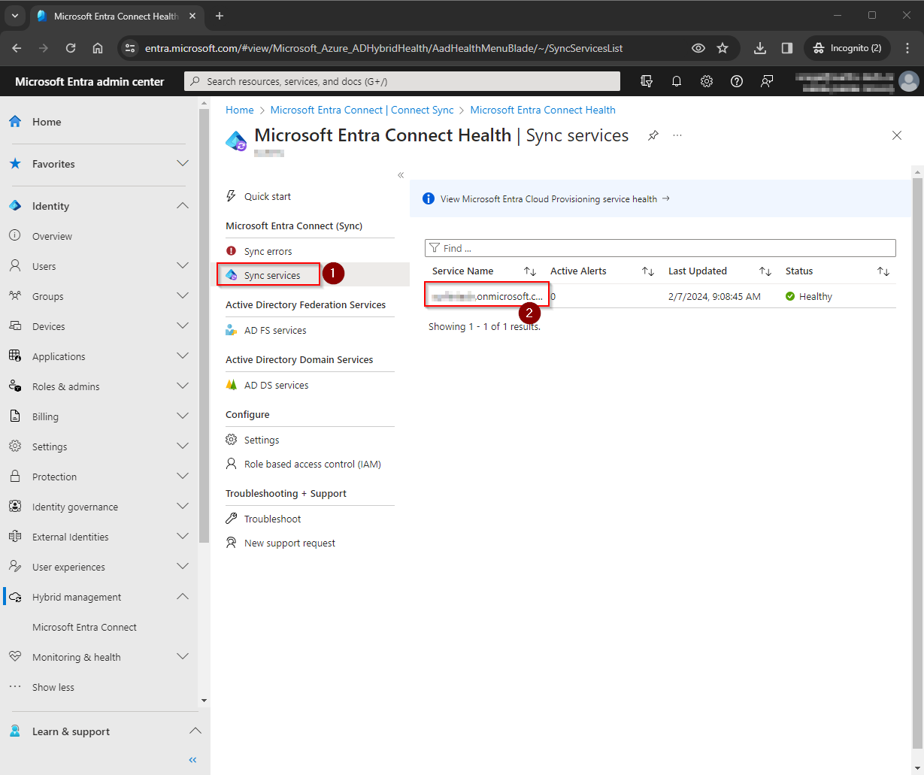This screenshot has width=924, height=775.
Task: Expand the Applications menu
Action: coord(182,356)
